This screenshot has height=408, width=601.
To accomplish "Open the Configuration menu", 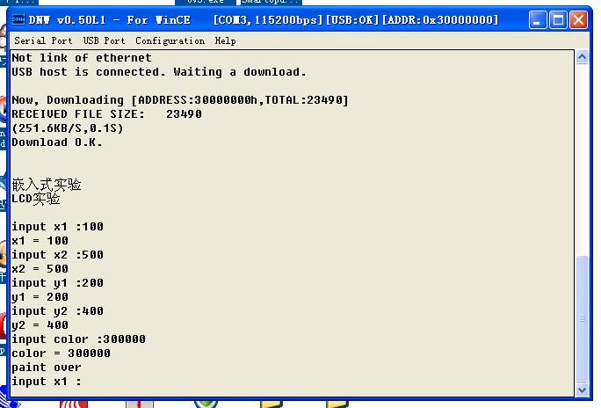I will 170,41.
